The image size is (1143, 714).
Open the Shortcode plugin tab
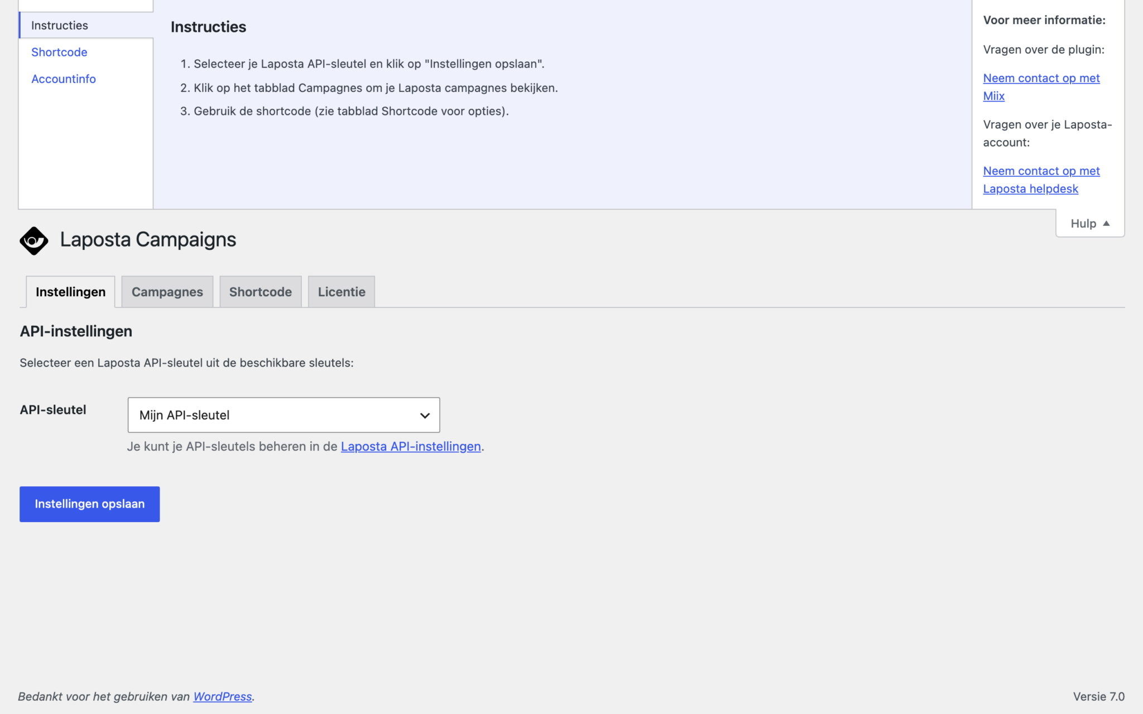point(261,292)
